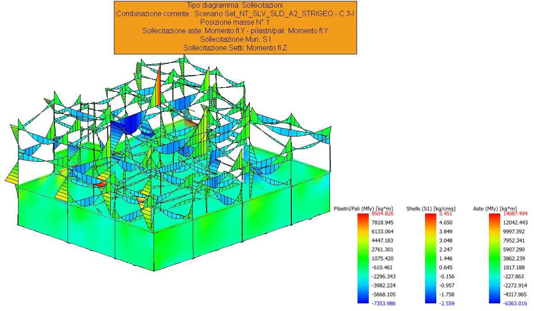Click the blue Shells minimum -2.559

[447, 303]
